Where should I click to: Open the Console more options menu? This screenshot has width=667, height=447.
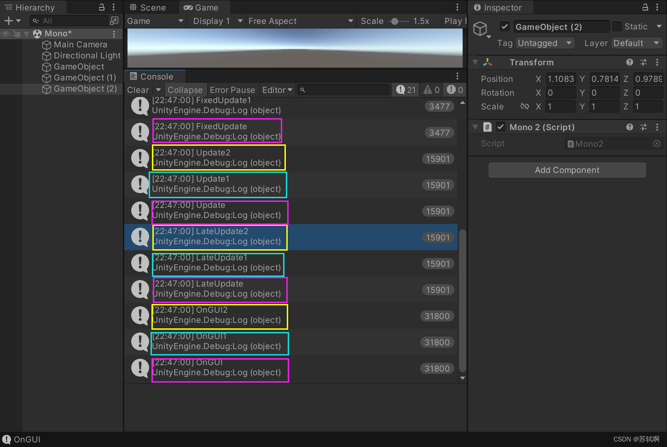(457, 76)
